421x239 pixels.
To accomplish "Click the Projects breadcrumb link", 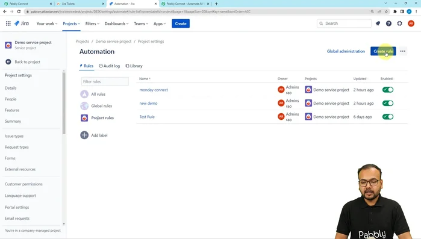I will coord(82,42).
